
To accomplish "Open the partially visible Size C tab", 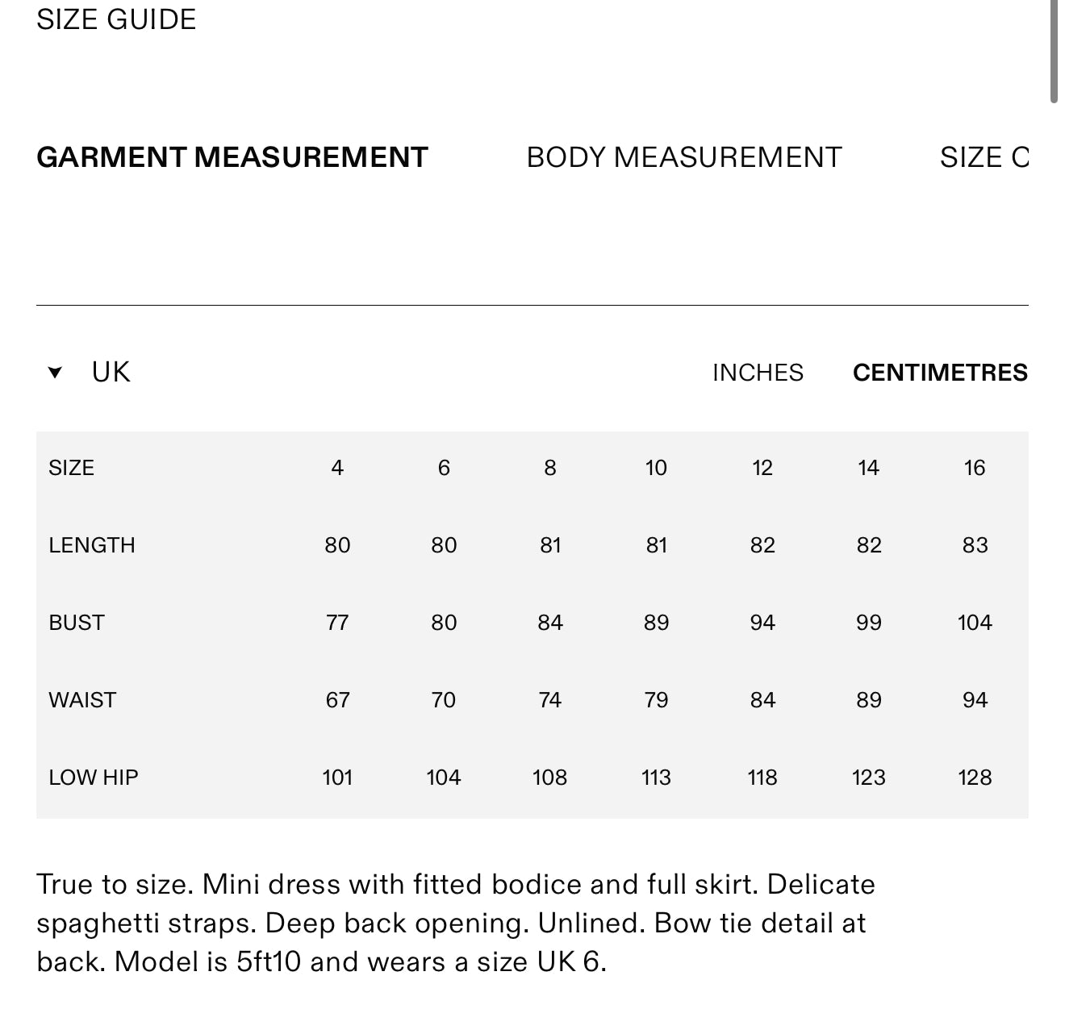I will coord(984,157).
